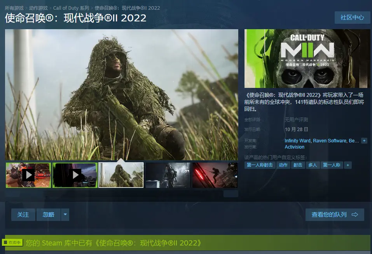Go to 所有游戏 breadcrumb
372x254 pixels.
tap(14, 8)
